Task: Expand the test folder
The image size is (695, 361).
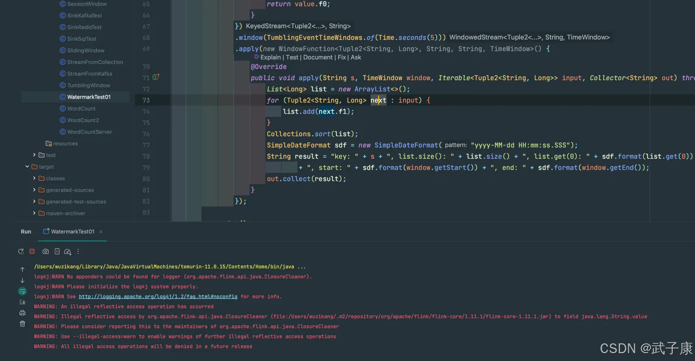Action: [34, 155]
